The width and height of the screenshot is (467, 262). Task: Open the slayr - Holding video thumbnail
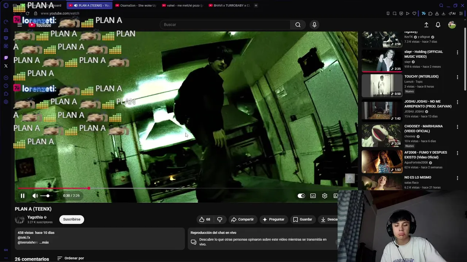pyautogui.click(x=382, y=61)
